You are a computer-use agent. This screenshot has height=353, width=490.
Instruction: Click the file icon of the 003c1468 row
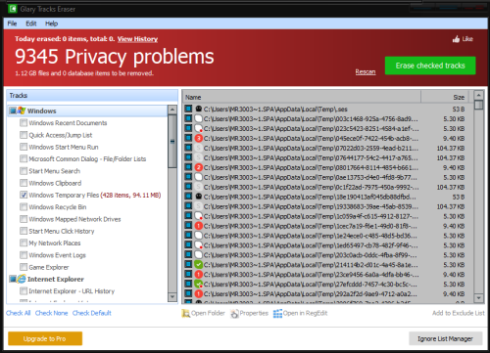tap(198, 118)
